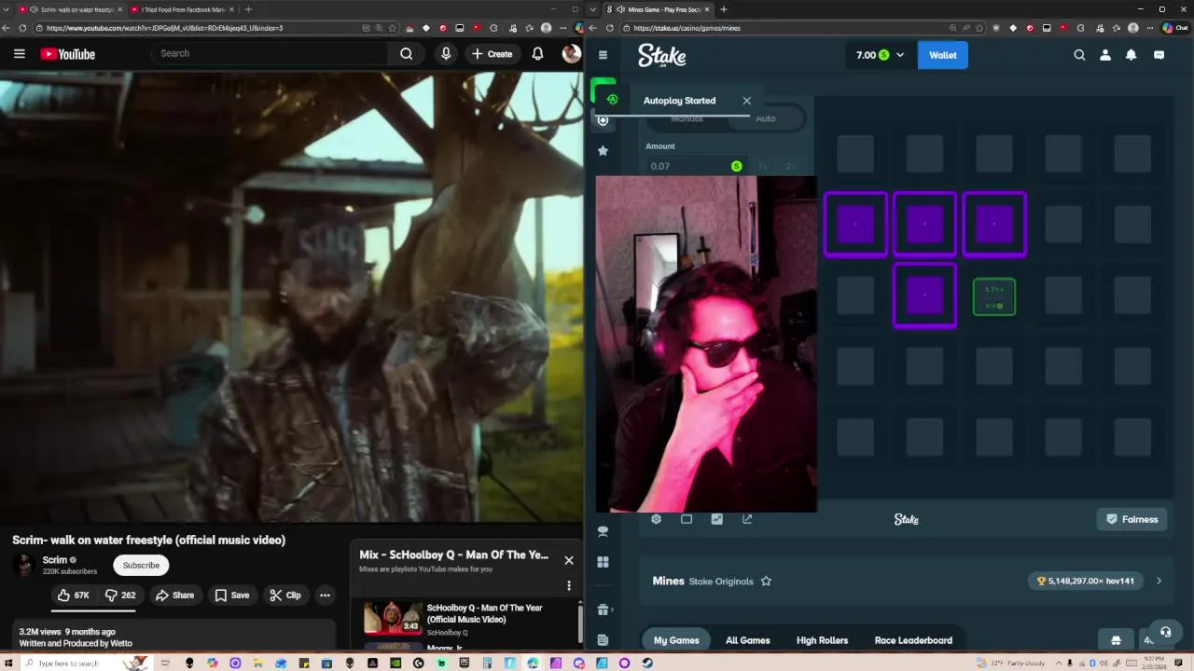The height and width of the screenshot is (671, 1194).
Task: Focus the YouTube search field
Action: pos(271,54)
